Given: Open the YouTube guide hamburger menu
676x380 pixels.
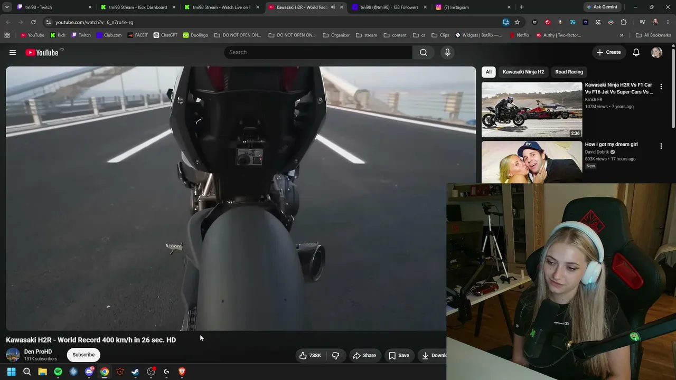Looking at the screenshot, I should [13, 52].
